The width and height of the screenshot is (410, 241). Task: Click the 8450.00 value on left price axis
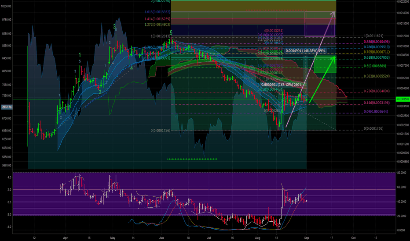click(7, 58)
